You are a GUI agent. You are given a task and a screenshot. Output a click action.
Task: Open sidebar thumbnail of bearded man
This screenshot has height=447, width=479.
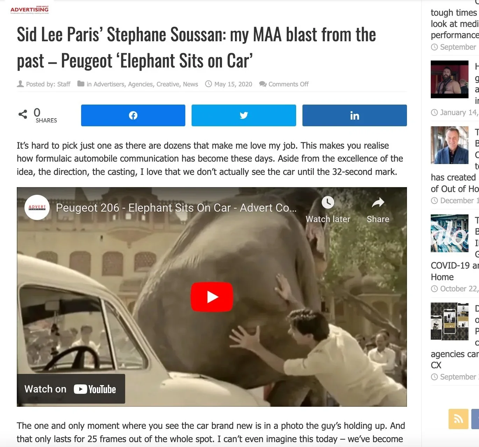point(450,79)
